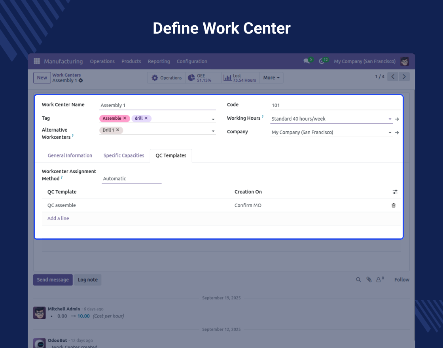This screenshot has height=348, width=443.
Task: Click the Code field with 101
Action: (x=336, y=105)
